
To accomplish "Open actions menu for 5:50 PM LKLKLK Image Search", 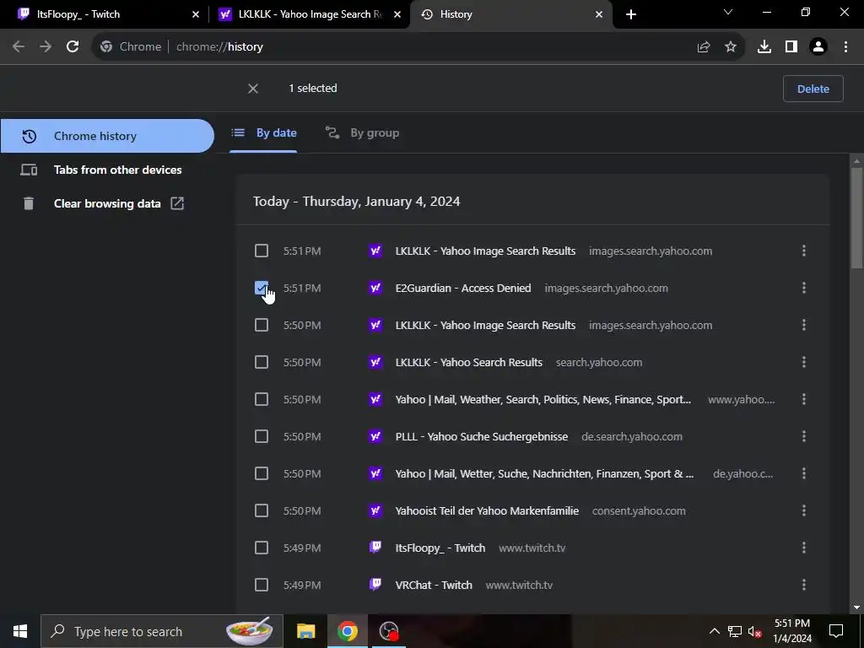I will 804,325.
